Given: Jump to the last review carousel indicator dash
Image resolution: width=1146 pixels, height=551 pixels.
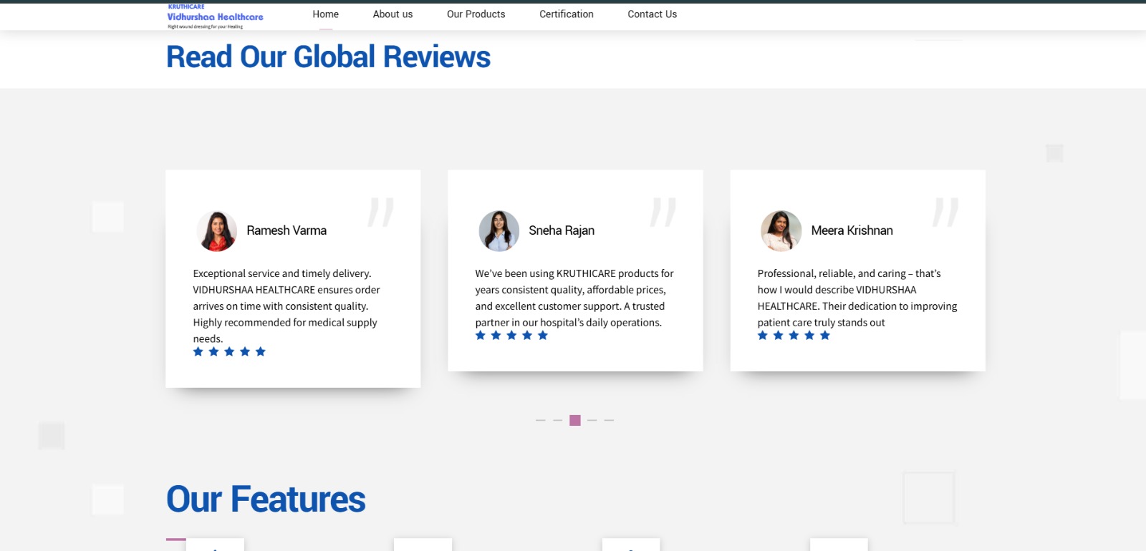Looking at the screenshot, I should [609, 421].
